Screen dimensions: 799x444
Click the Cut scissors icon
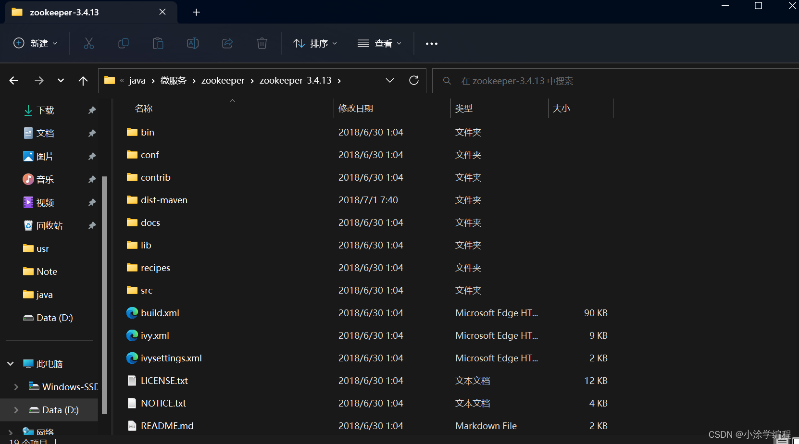coord(89,43)
